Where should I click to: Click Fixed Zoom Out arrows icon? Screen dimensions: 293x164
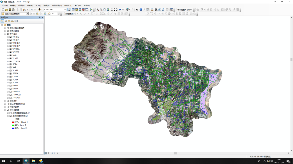(x=116, y=9)
